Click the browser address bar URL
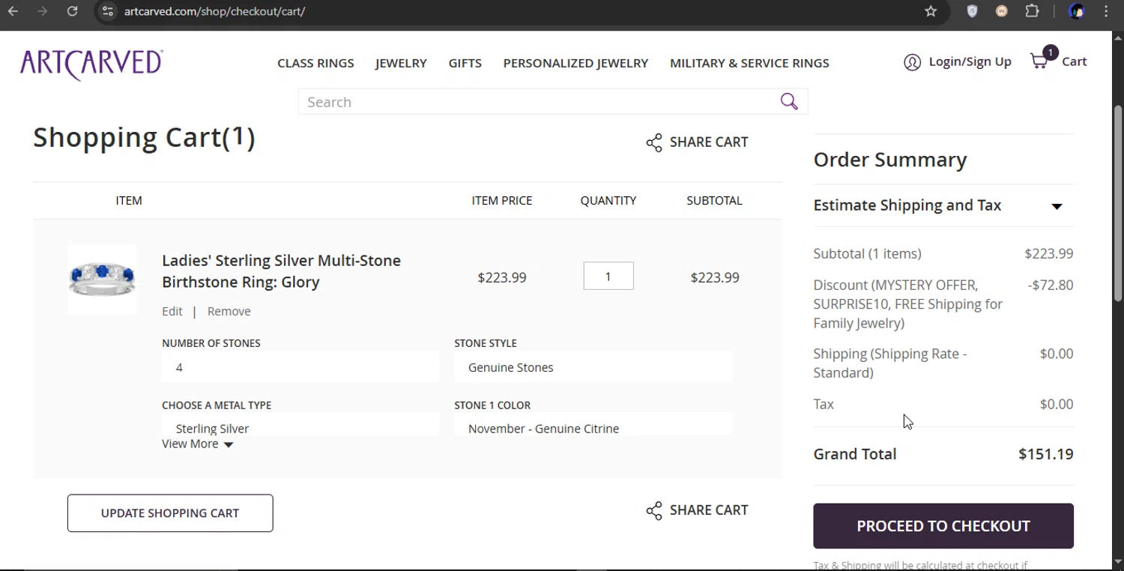Image resolution: width=1124 pixels, height=571 pixels. [214, 11]
